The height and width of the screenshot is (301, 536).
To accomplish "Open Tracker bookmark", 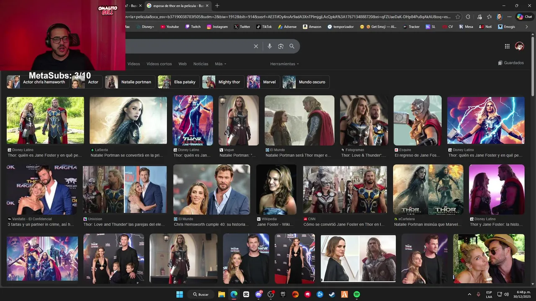I will click(411, 27).
